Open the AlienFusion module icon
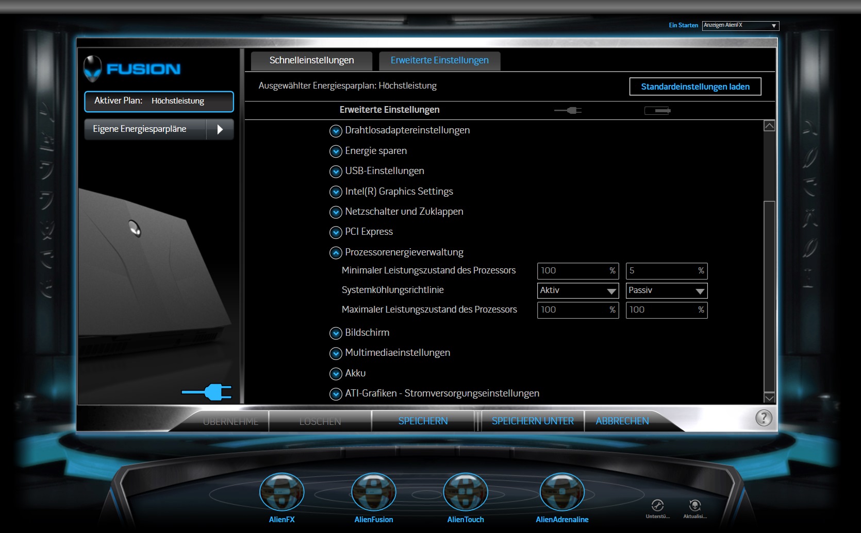The height and width of the screenshot is (533, 861). 373,492
